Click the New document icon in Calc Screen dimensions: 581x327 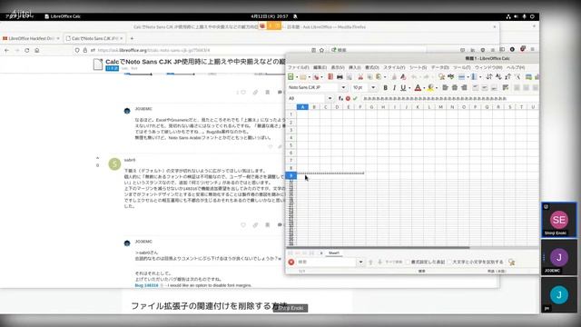point(290,76)
